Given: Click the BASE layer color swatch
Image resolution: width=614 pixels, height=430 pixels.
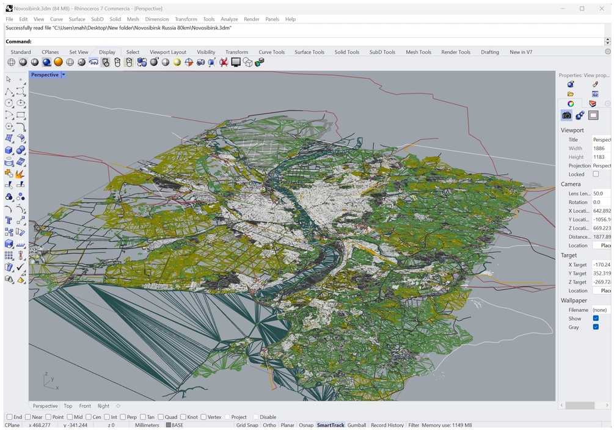Looking at the screenshot, I should (169, 425).
